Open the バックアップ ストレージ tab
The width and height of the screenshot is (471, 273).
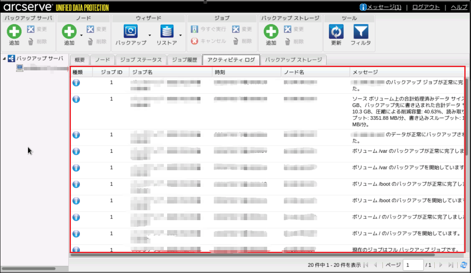[x=293, y=60]
